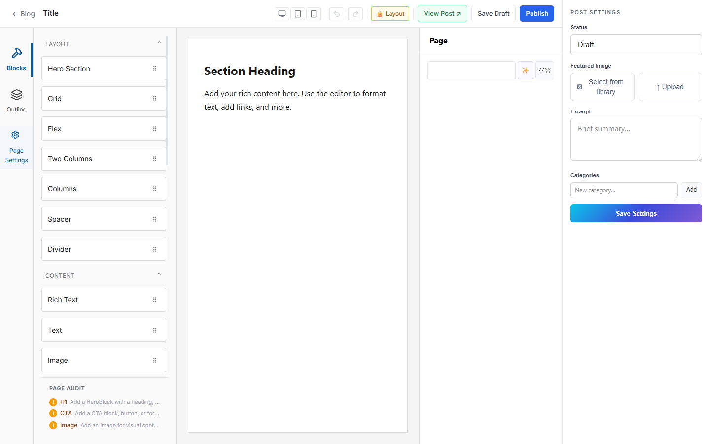The image size is (710, 444).
Task: Click the Layout lock button
Action: coord(390,14)
